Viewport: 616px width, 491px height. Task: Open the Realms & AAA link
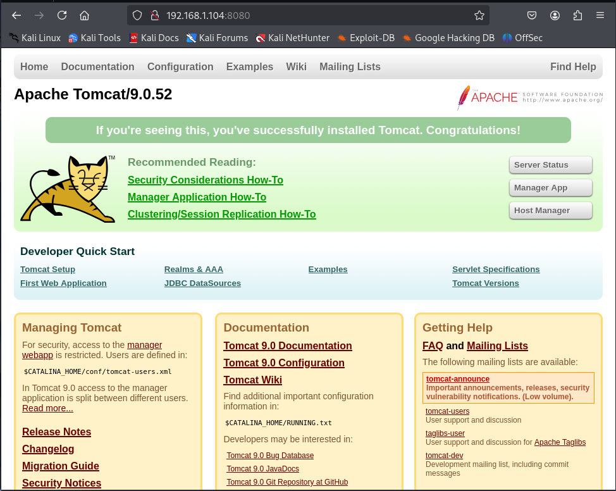[x=194, y=270]
